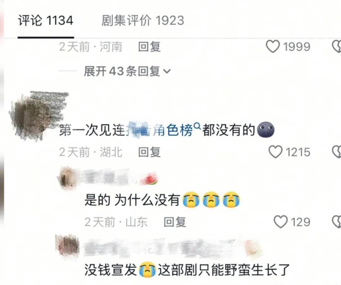Reply to the 河南 comment
Screen dimensions: 341x285
149,46
